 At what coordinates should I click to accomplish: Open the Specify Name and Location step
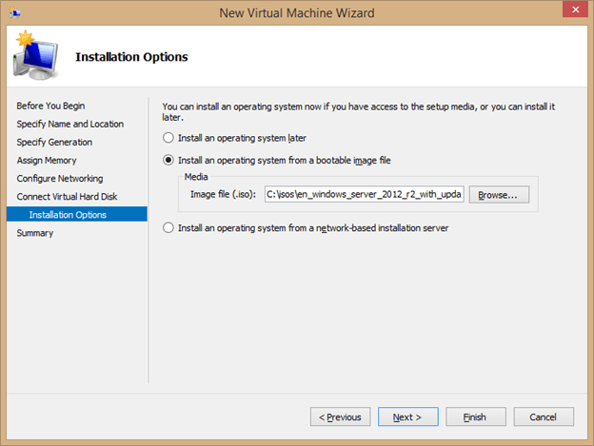pos(69,124)
